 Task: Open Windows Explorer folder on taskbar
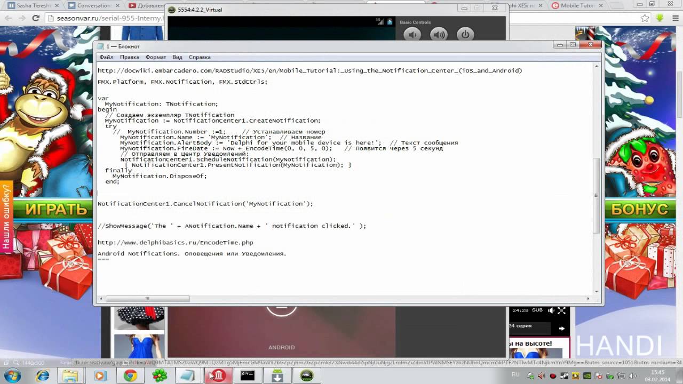pos(71,375)
